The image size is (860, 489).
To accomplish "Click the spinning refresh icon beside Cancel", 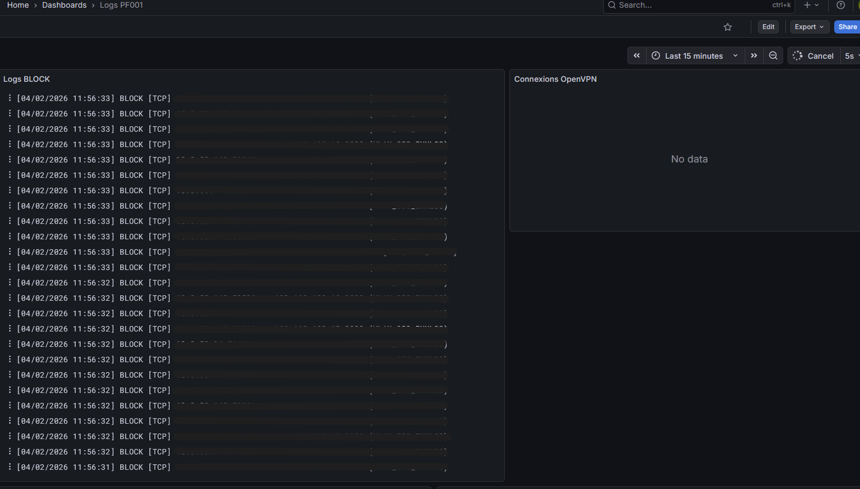I will click(797, 55).
